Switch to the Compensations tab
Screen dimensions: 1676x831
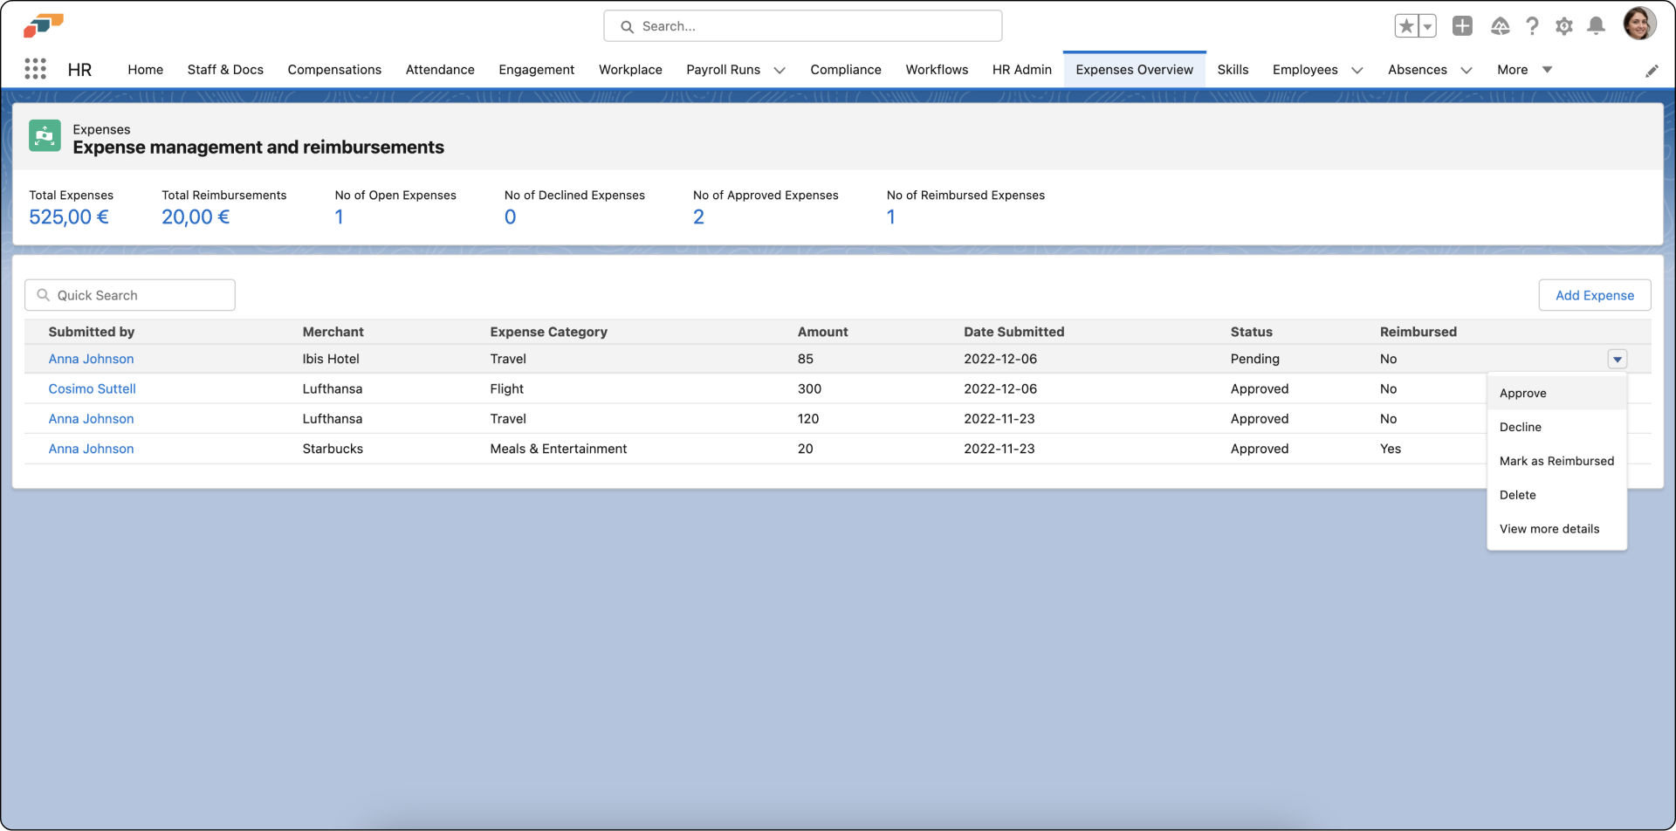pos(334,70)
